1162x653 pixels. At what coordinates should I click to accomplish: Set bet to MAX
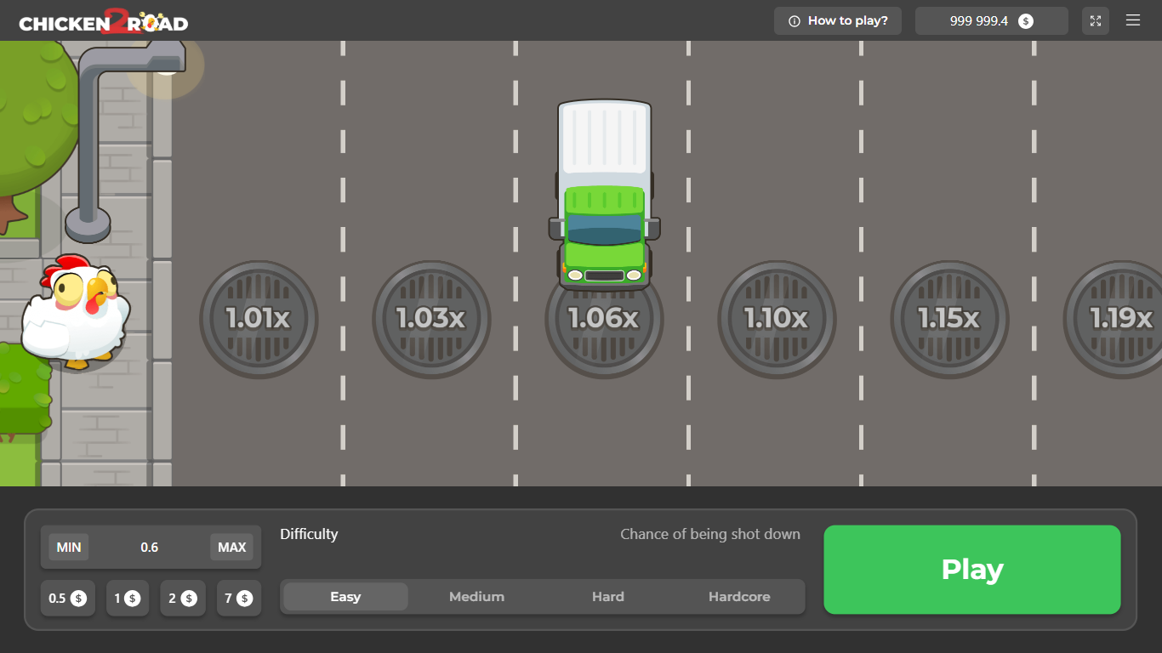pyautogui.click(x=232, y=548)
